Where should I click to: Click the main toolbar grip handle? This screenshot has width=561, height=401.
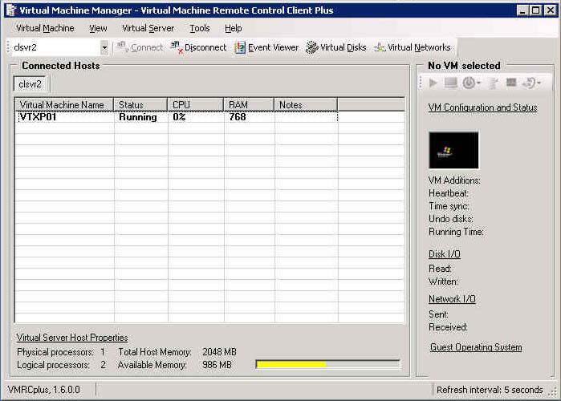[8, 47]
